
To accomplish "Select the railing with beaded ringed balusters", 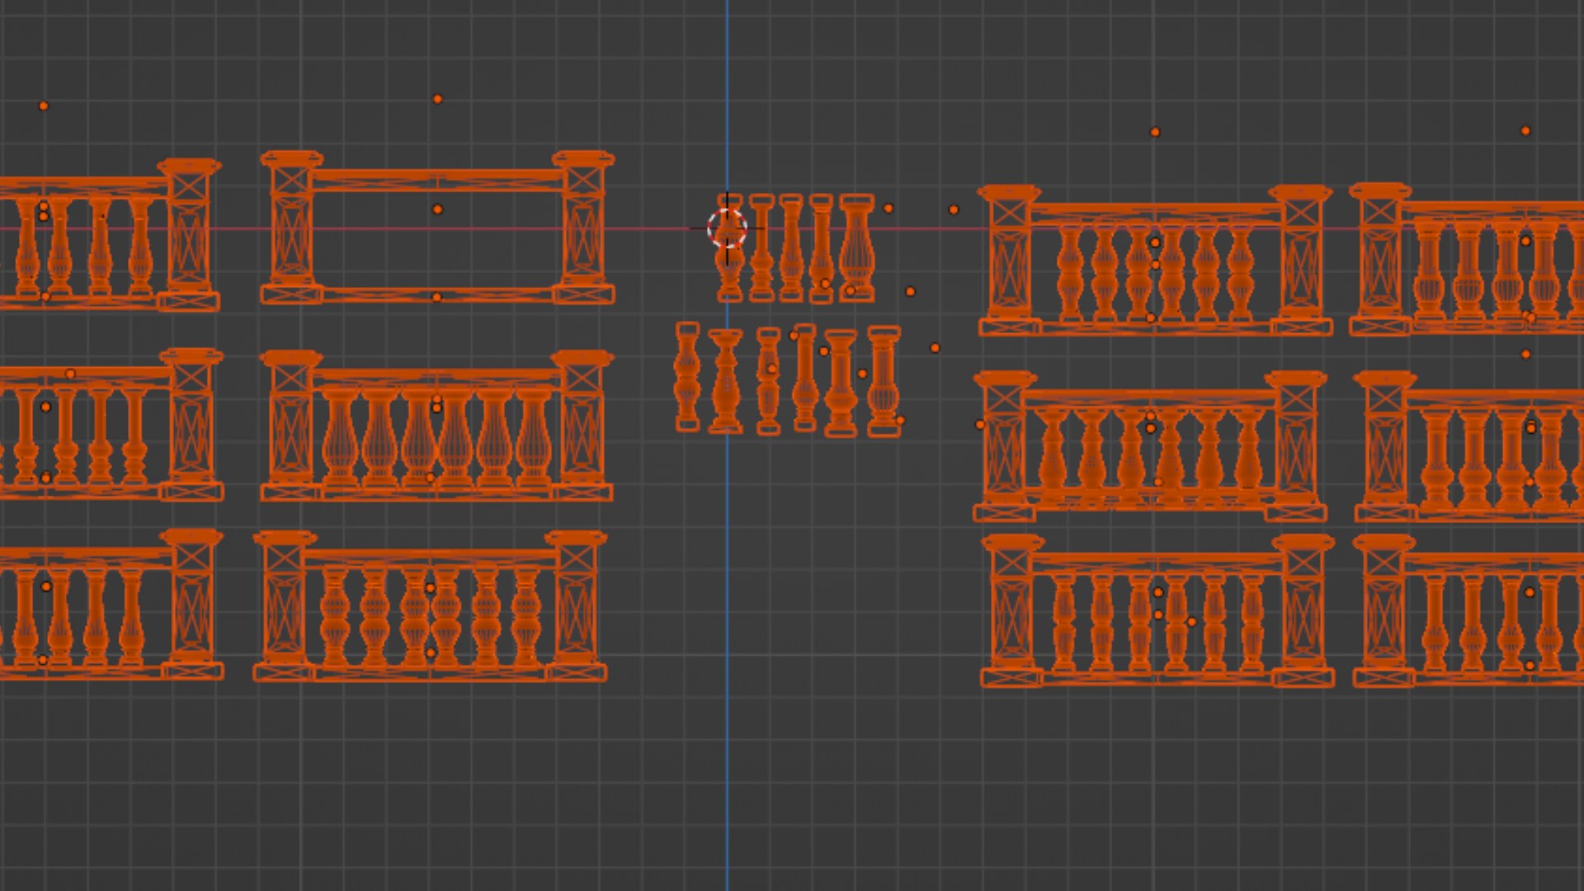I will click(430, 606).
